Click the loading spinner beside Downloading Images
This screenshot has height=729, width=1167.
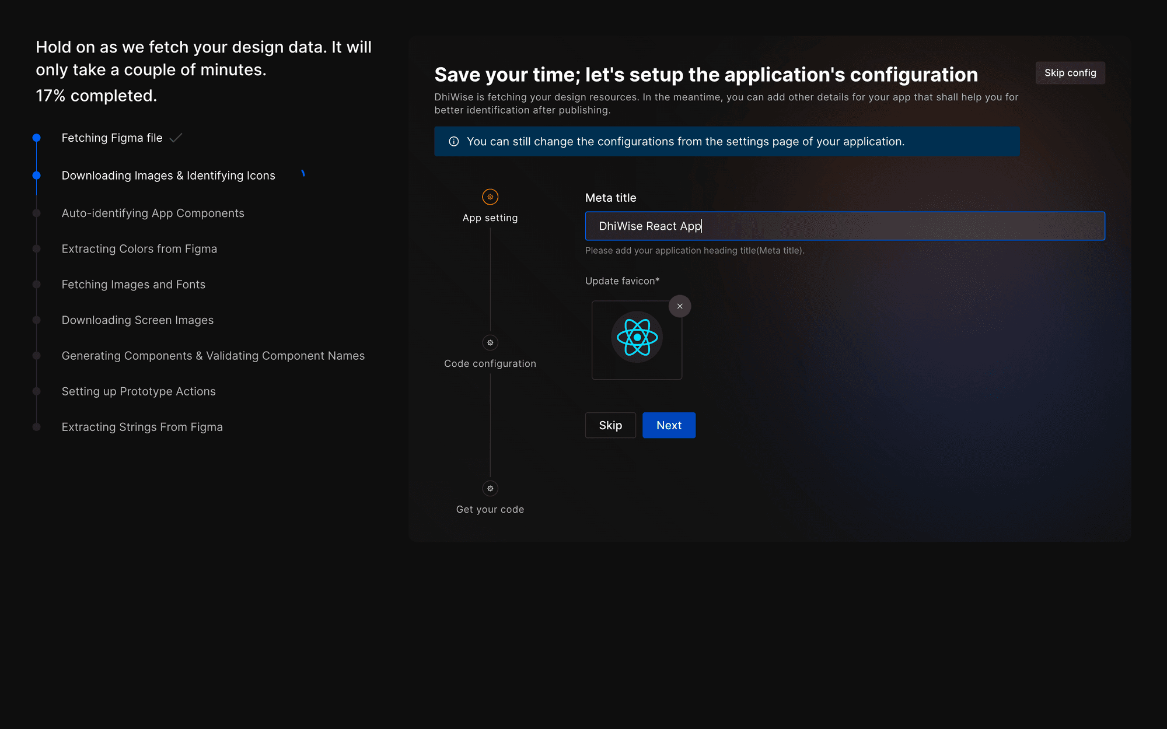[x=302, y=174]
